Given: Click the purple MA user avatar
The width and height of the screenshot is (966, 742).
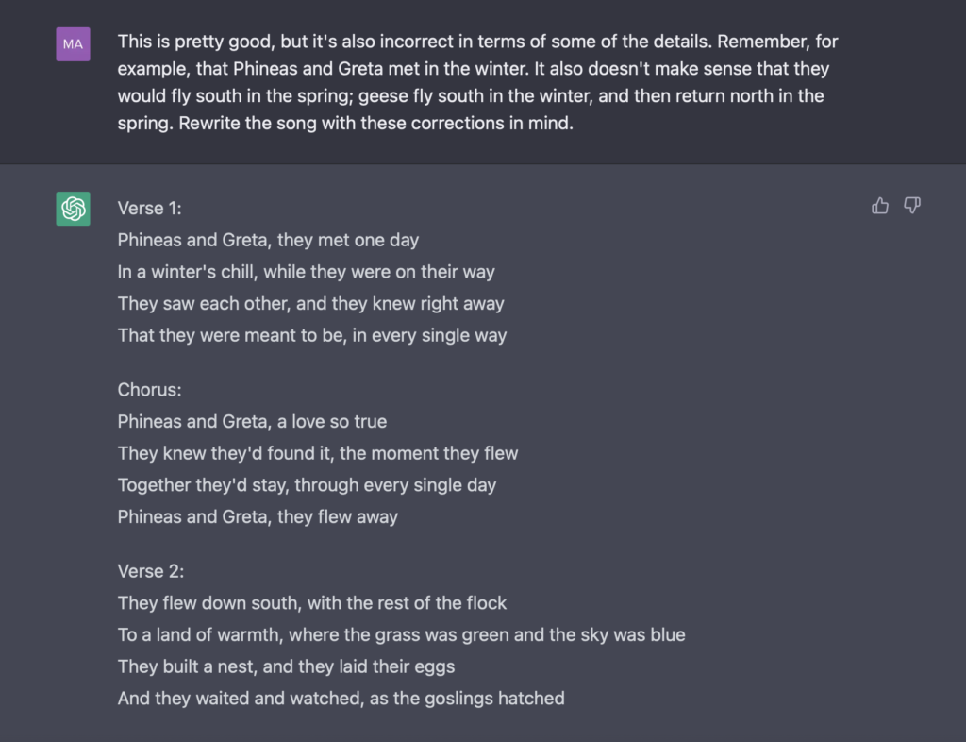Looking at the screenshot, I should (x=73, y=43).
